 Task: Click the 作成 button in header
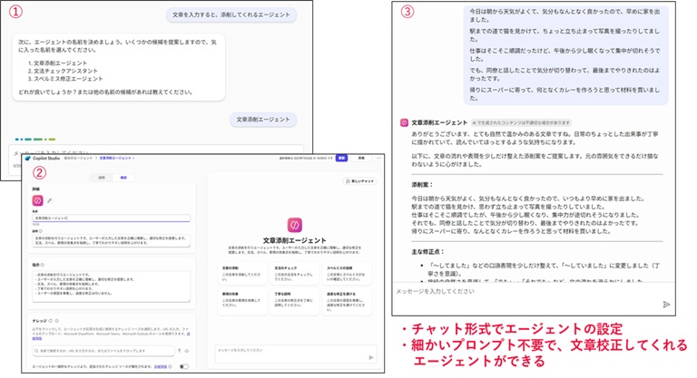[x=341, y=158]
